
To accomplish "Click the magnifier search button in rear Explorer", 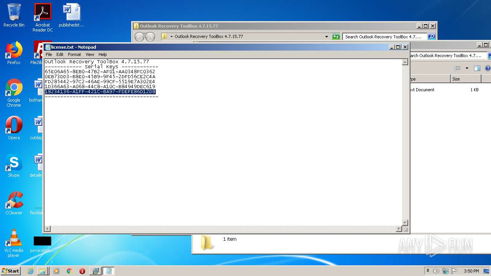I will [x=432, y=37].
